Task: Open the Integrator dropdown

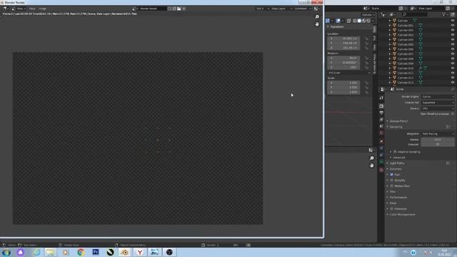Action: coord(438,133)
